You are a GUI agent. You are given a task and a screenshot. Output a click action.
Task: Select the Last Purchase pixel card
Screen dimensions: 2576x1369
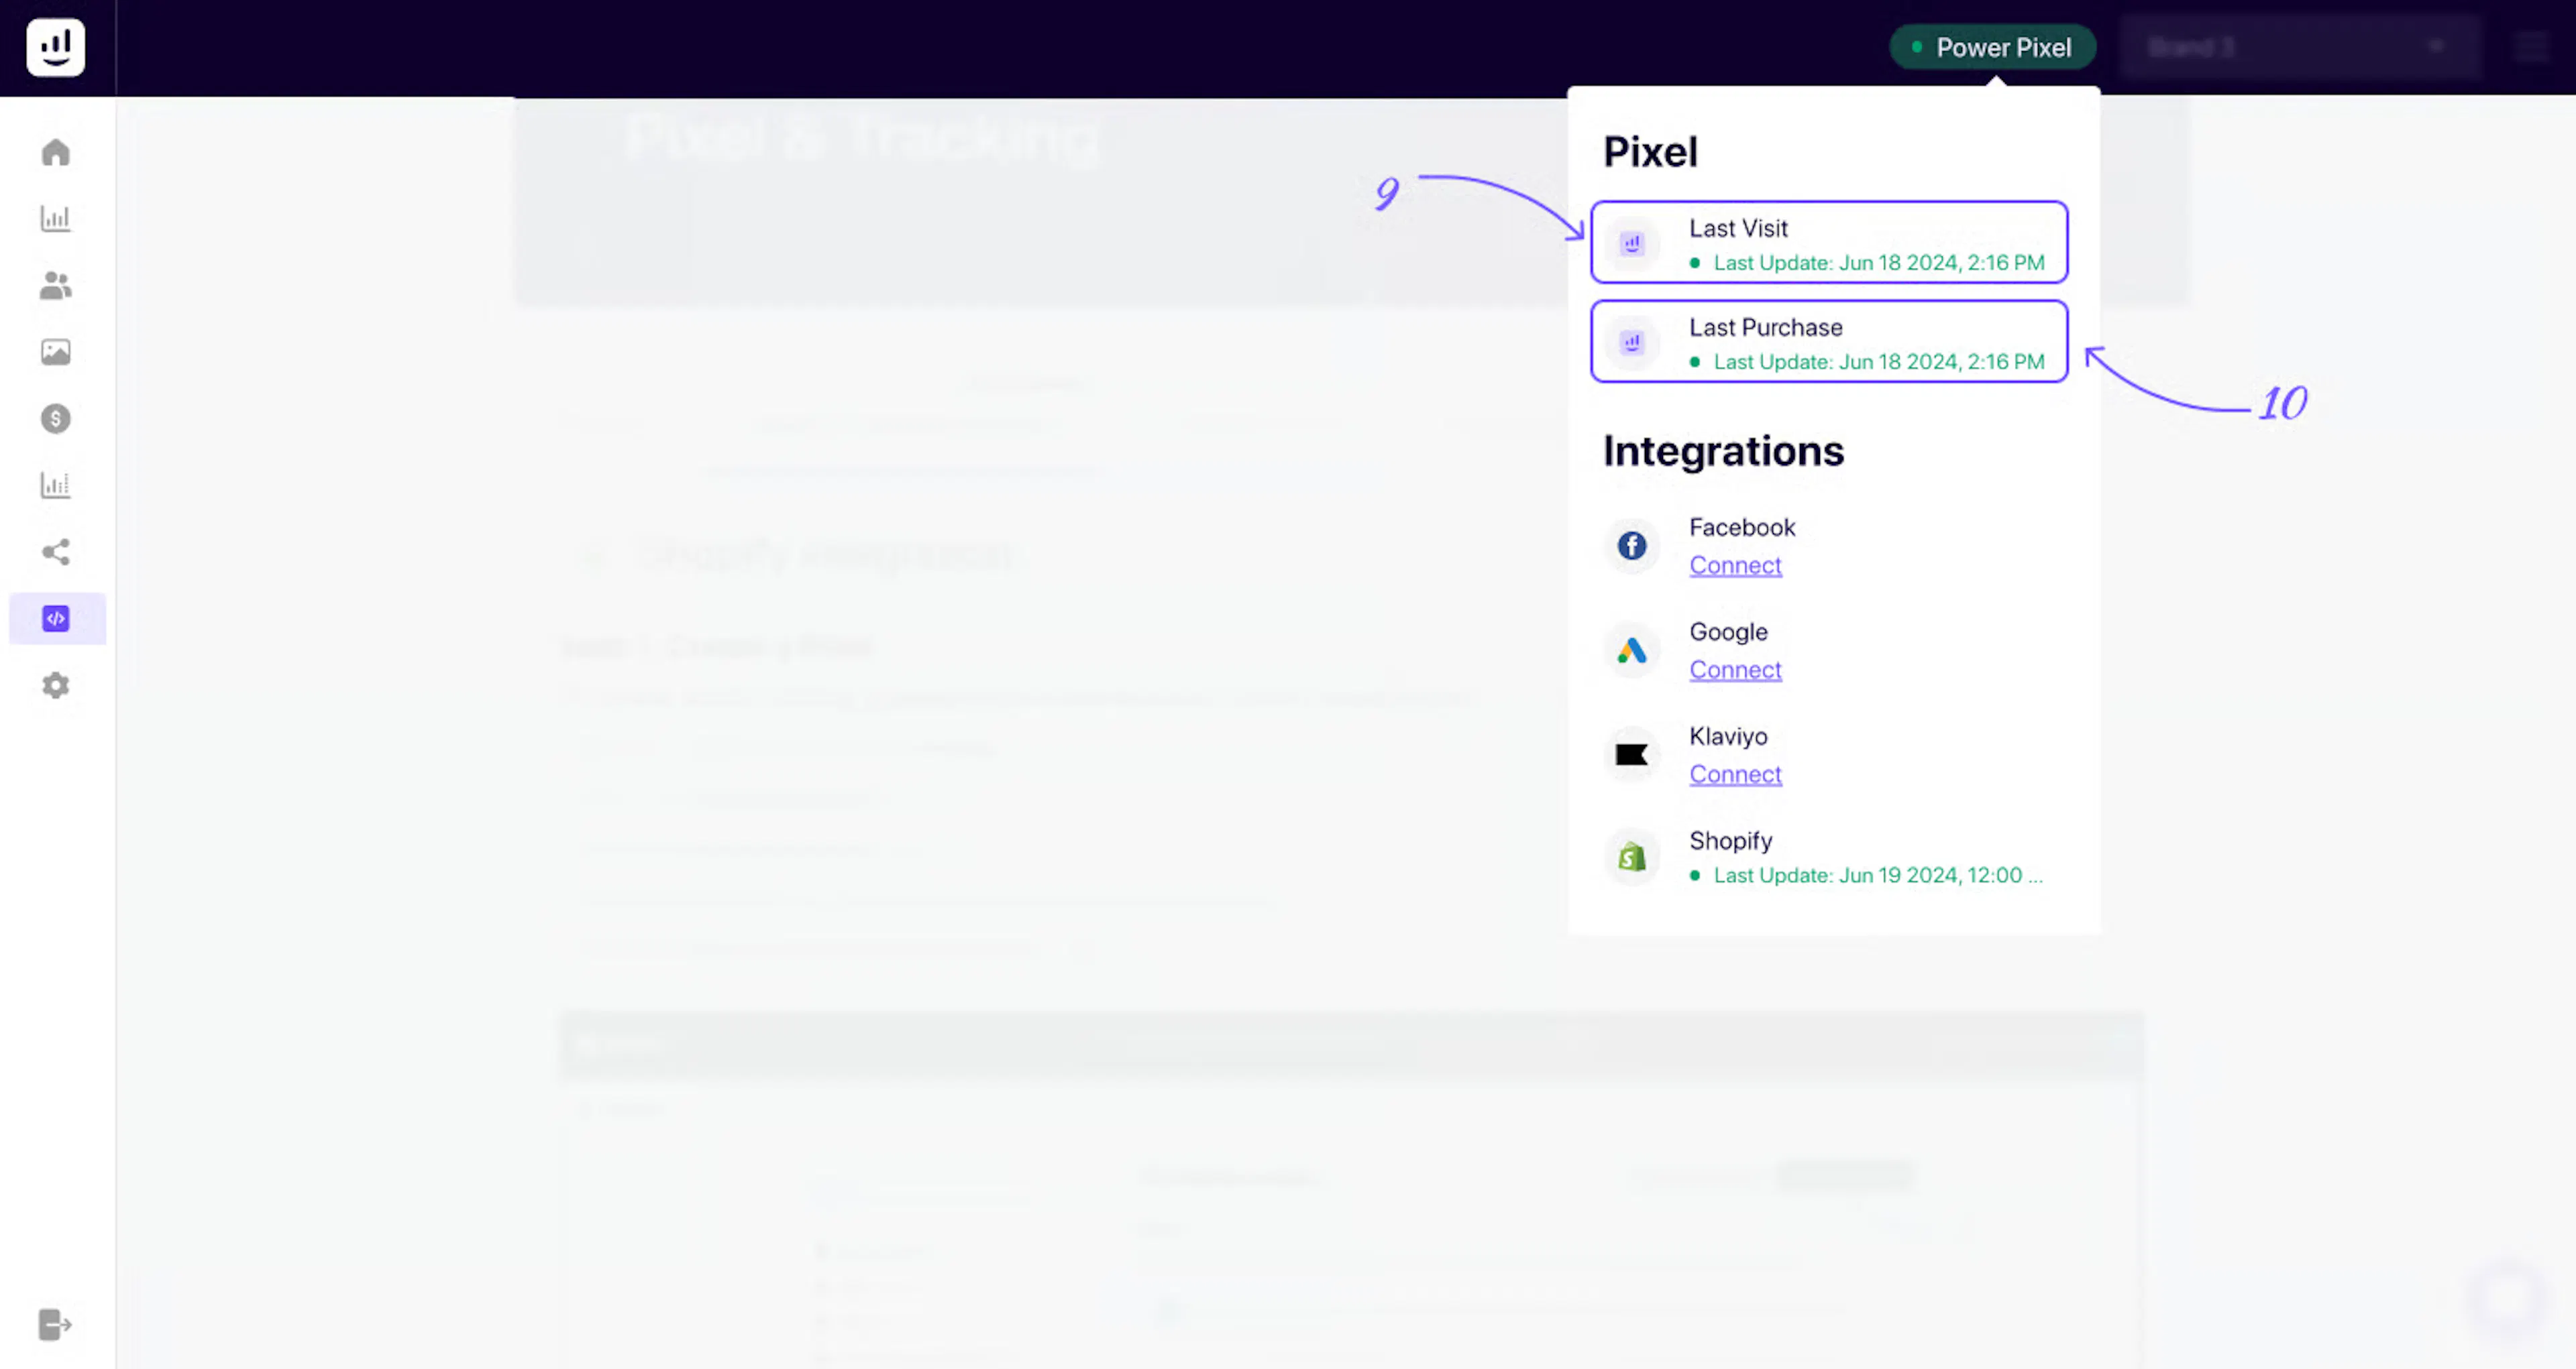pos(1829,342)
